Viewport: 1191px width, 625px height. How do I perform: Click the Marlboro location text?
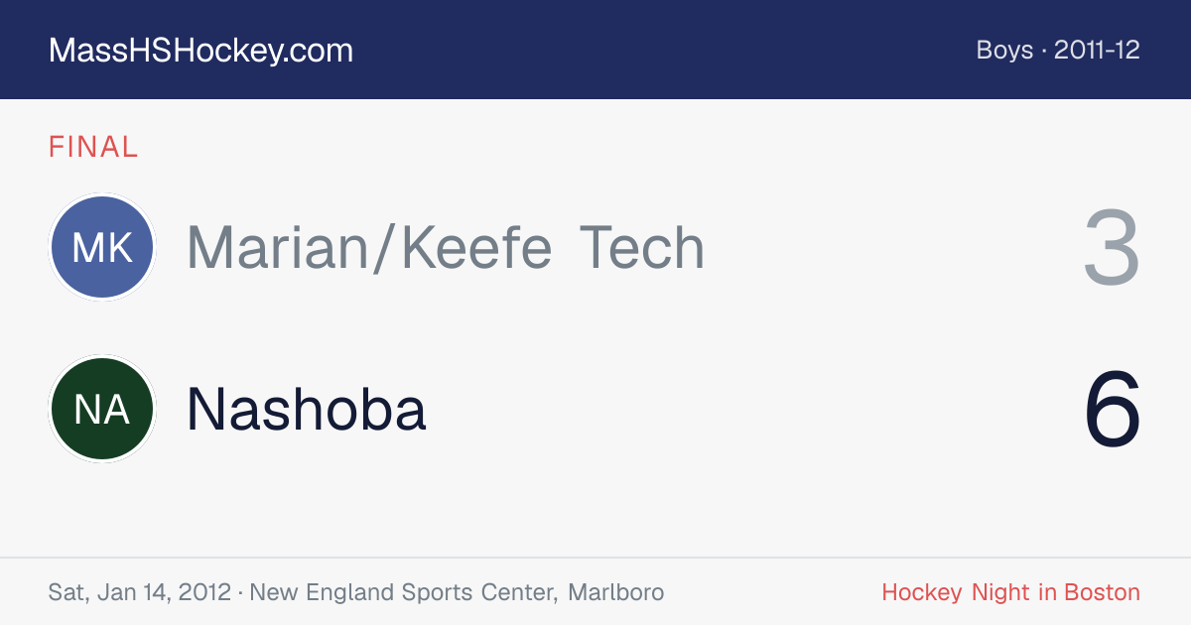click(615, 593)
